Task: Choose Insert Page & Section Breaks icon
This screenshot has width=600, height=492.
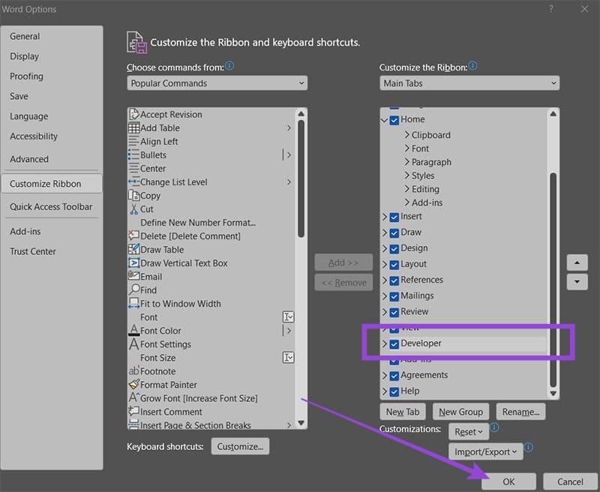Action: point(133,424)
